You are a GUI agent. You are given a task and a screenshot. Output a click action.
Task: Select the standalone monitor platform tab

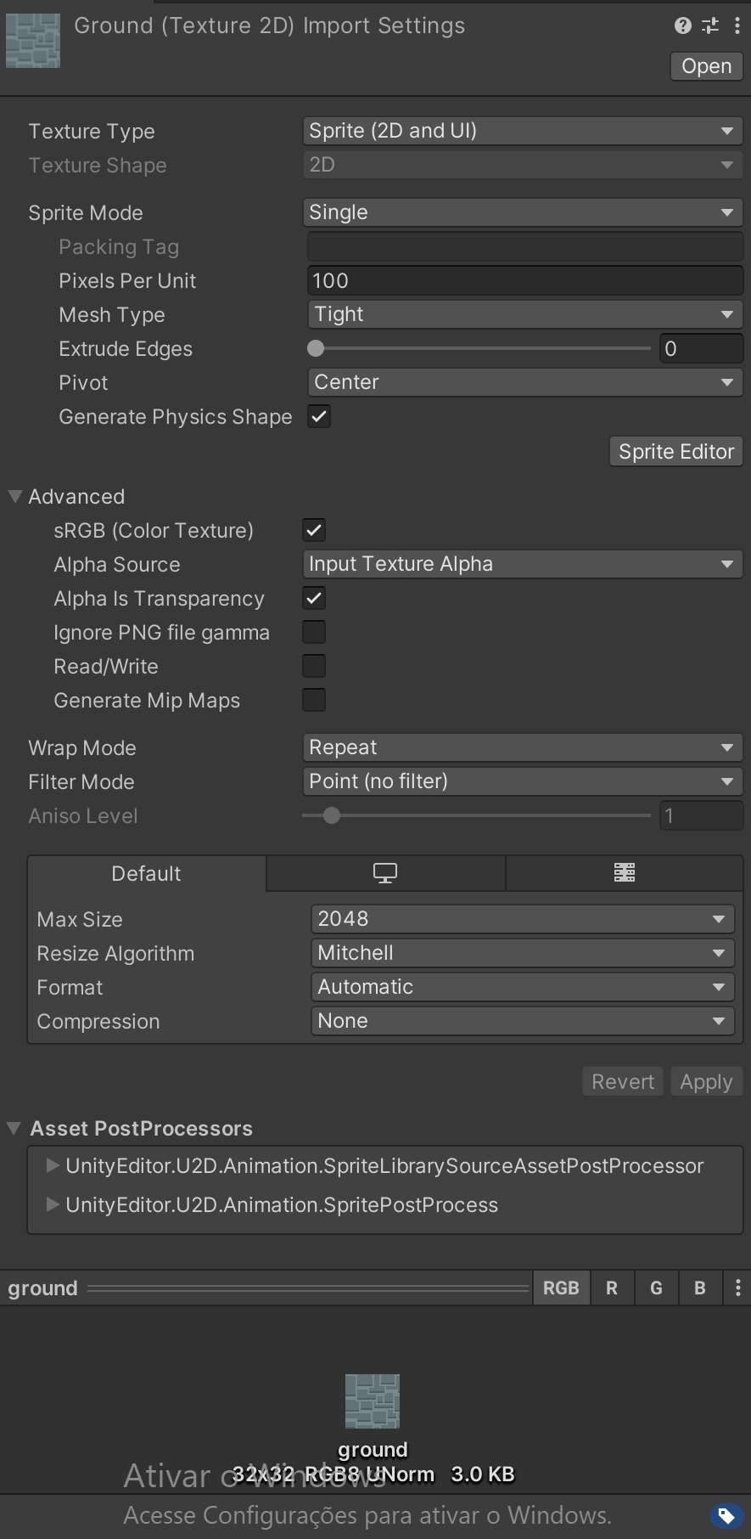pos(385,873)
